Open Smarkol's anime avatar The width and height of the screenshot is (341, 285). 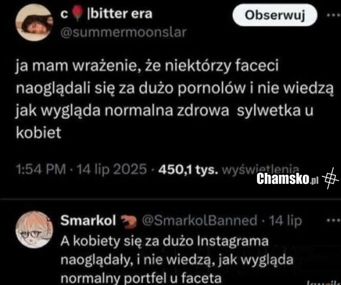coord(34,229)
